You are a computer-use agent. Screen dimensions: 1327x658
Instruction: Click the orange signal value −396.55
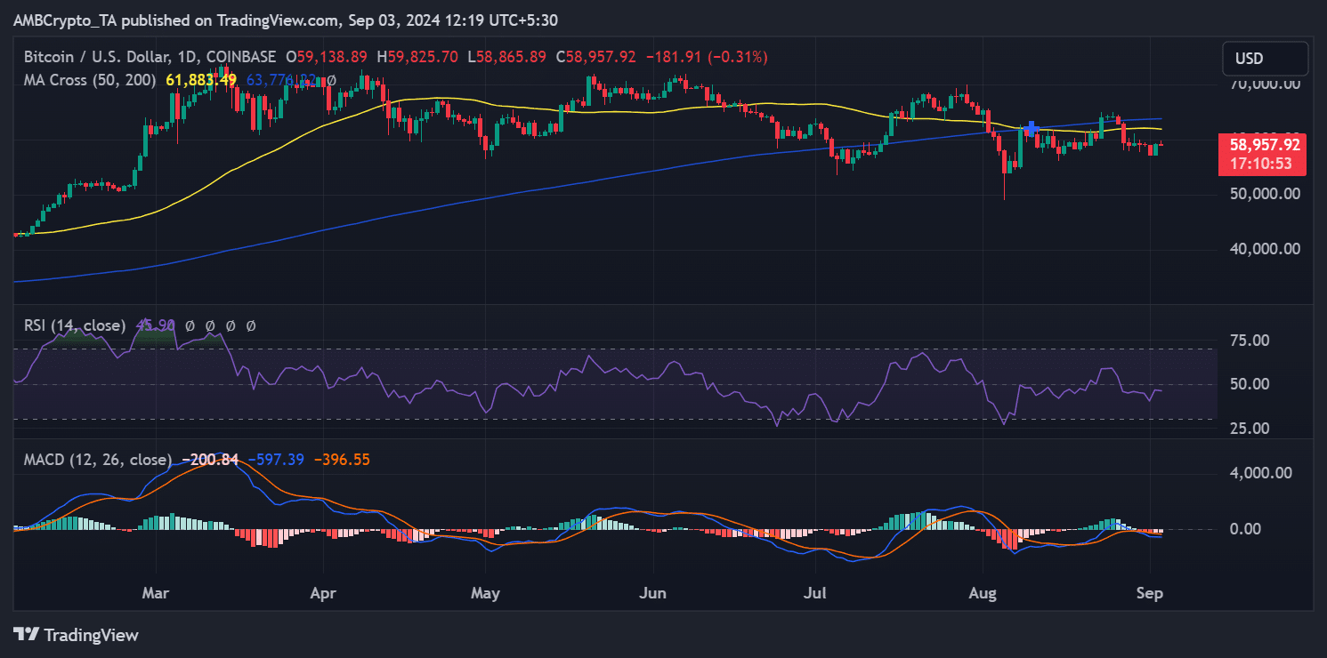click(341, 460)
